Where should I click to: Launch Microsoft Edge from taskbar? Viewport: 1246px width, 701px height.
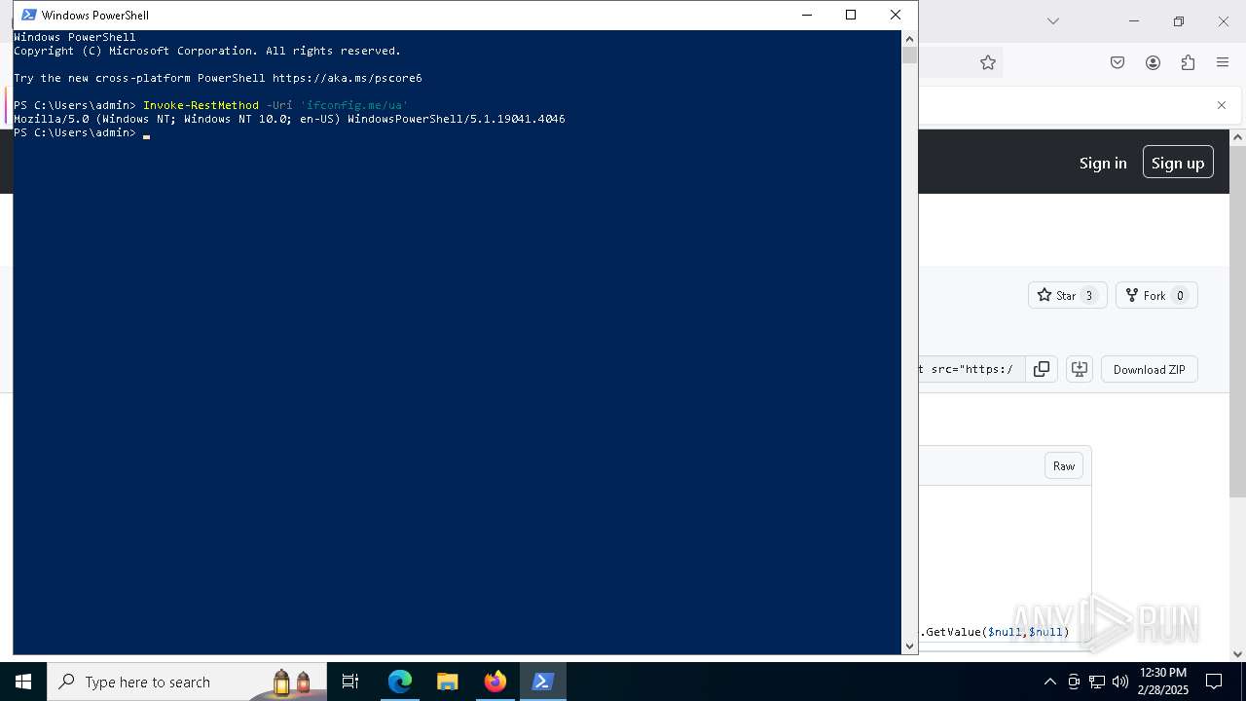click(400, 682)
